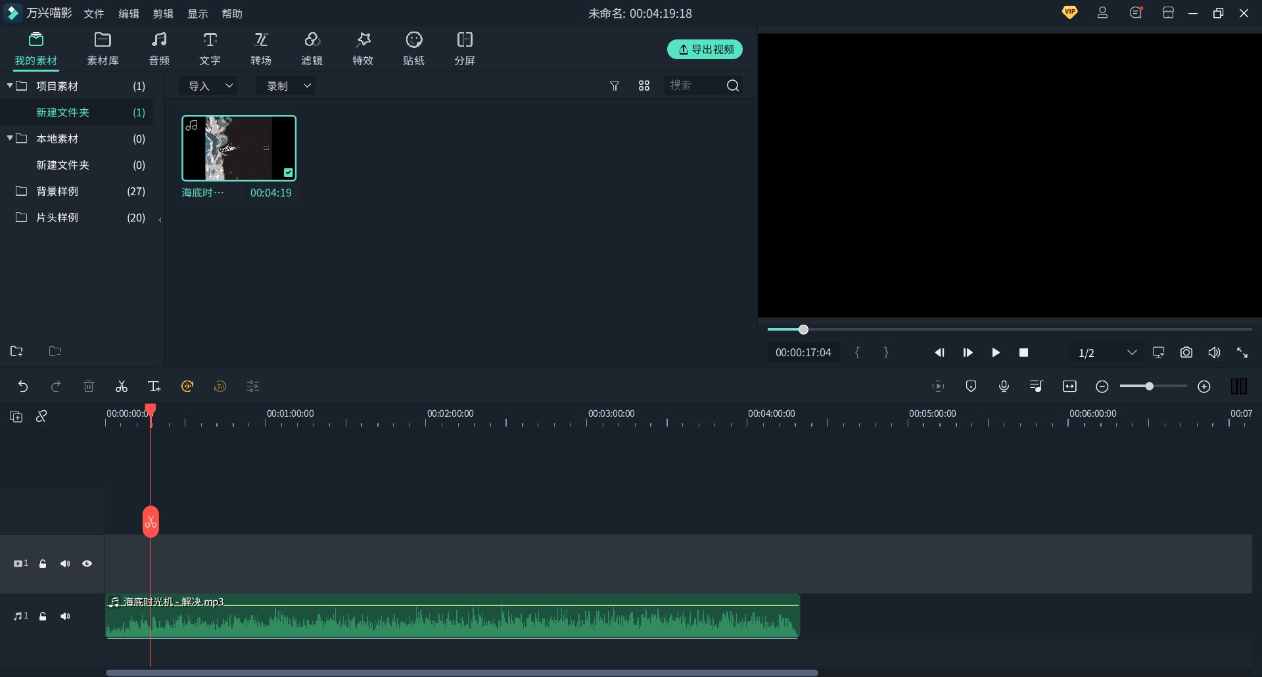The image size is (1262, 677).
Task: Open the voiceover microphone recording tool
Action: pyautogui.click(x=1004, y=386)
